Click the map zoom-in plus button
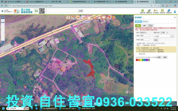 (x=3, y=17)
